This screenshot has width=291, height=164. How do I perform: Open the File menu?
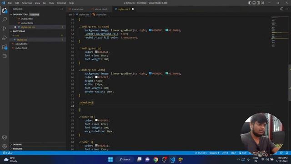[10, 3]
